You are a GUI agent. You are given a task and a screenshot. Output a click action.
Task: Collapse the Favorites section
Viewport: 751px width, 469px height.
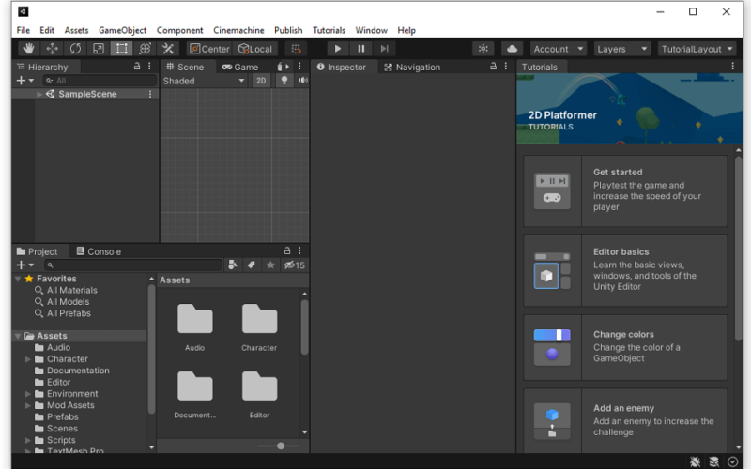tap(18, 279)
